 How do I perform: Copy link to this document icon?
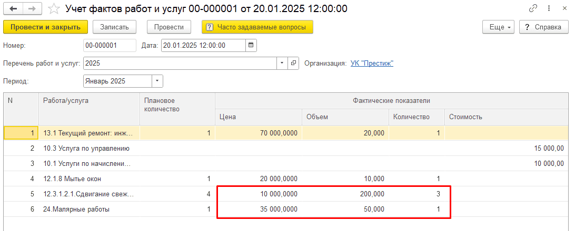pyautogui.click(x=533, y=9)
